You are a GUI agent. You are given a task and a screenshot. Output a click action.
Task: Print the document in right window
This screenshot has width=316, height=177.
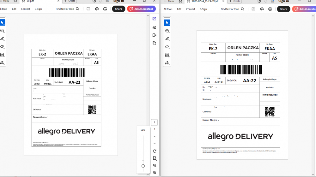pos(270,9)
